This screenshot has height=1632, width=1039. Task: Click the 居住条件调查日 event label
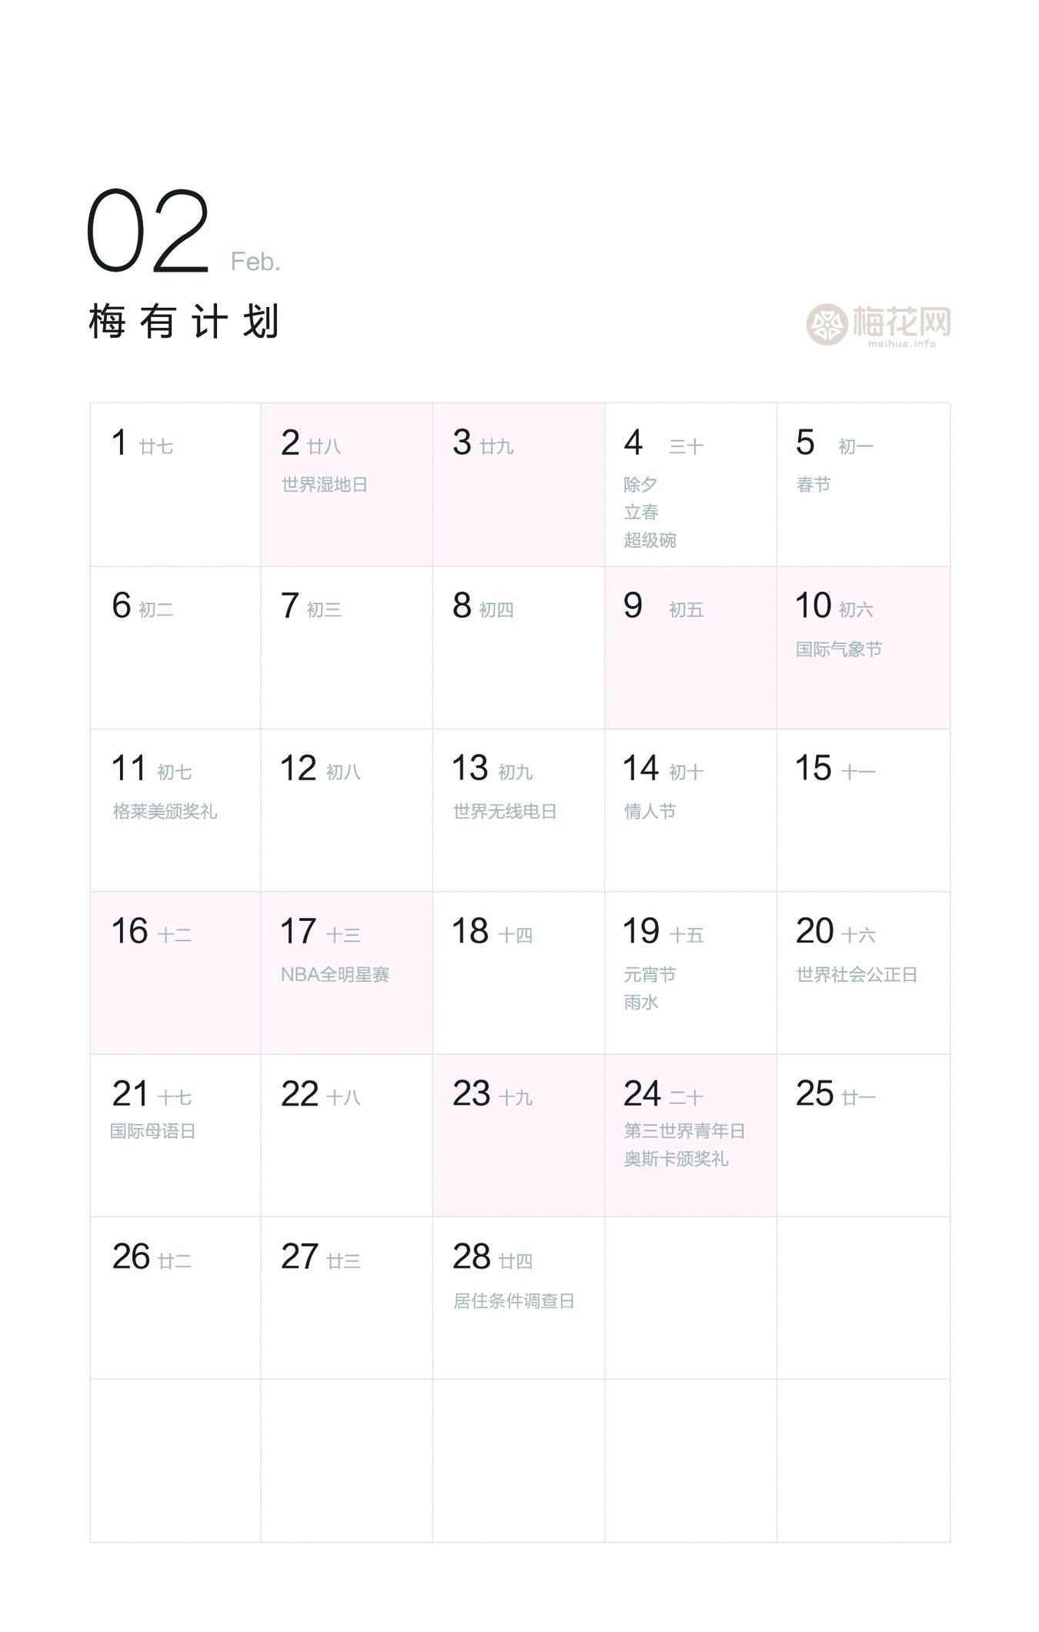point(513,1301)
